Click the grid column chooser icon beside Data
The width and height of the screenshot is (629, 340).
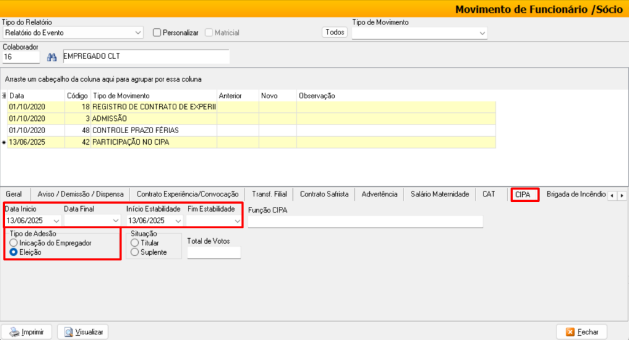point(4,95)
